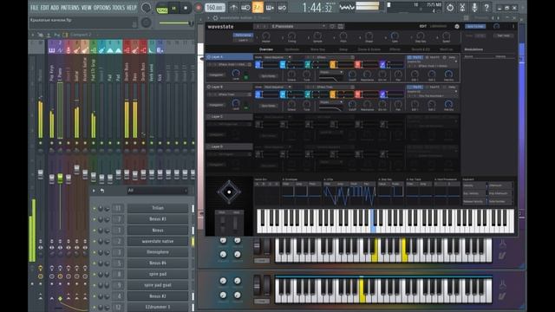Viewport: 555px width, 312px height.
Task: Mute the spire pad channel green LED
Action: click(x=95, y=274)
